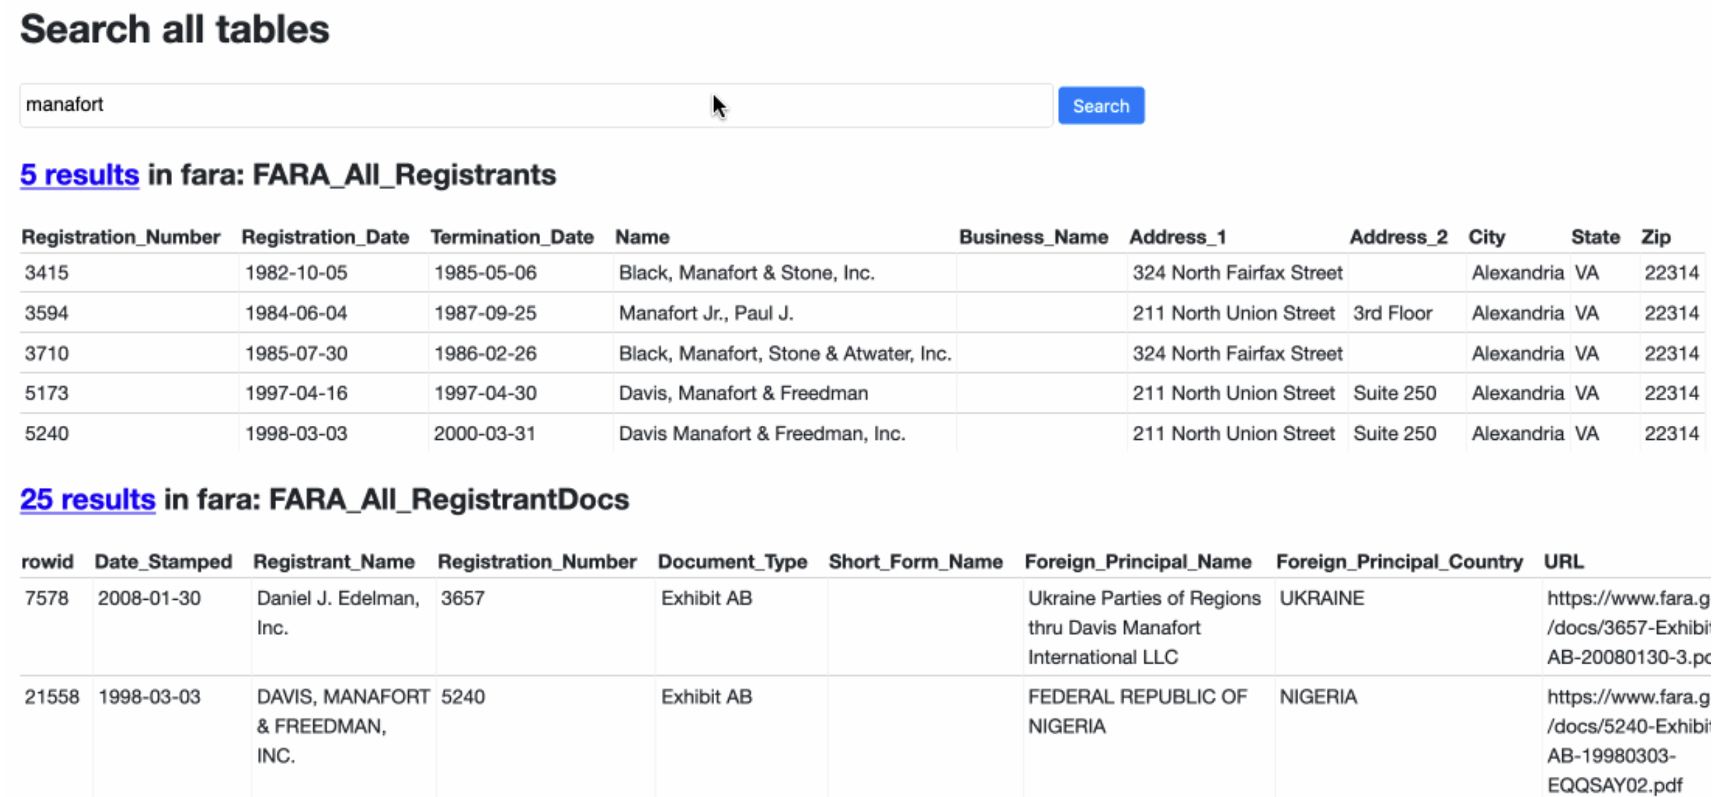1727x797 pixels.
Task: Click the blue Search button
Action: click(x=1100, y=106)
